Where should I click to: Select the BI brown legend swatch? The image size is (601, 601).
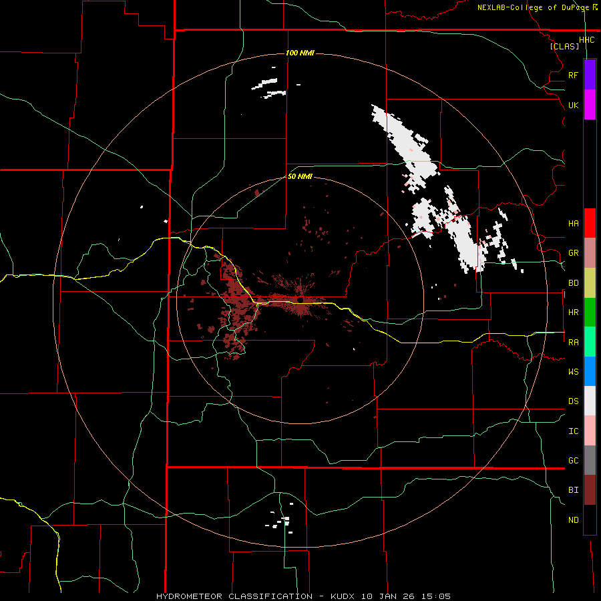[x=590, y=490]
